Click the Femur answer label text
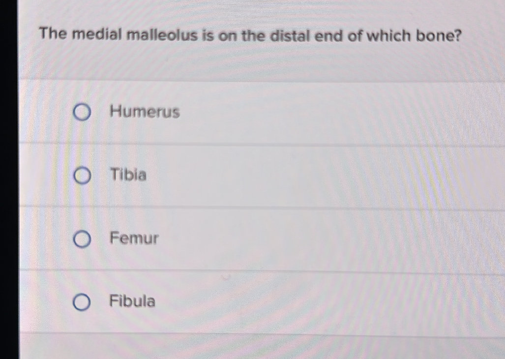 tap(134, 239)
